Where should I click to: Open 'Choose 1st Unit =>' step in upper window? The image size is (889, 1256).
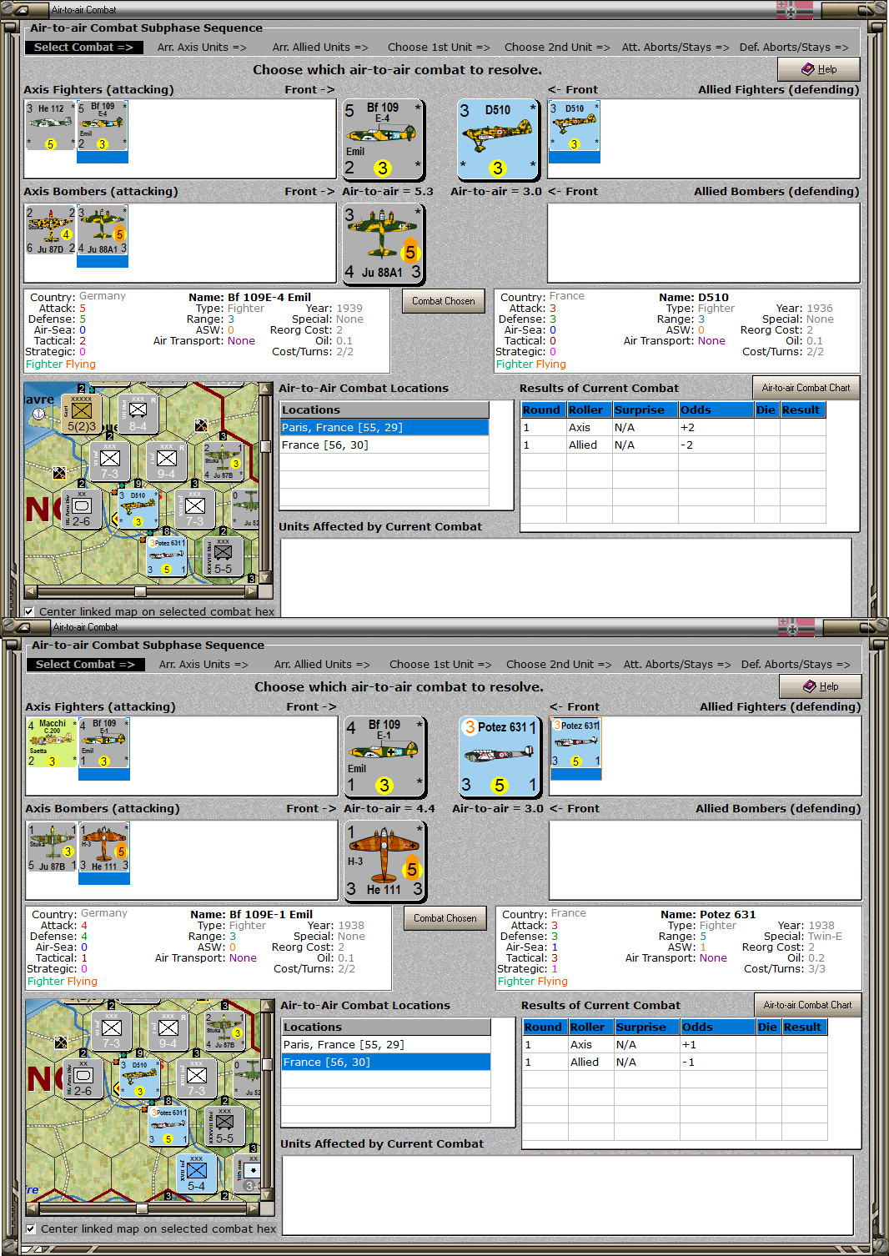click(x=439, y=48)
